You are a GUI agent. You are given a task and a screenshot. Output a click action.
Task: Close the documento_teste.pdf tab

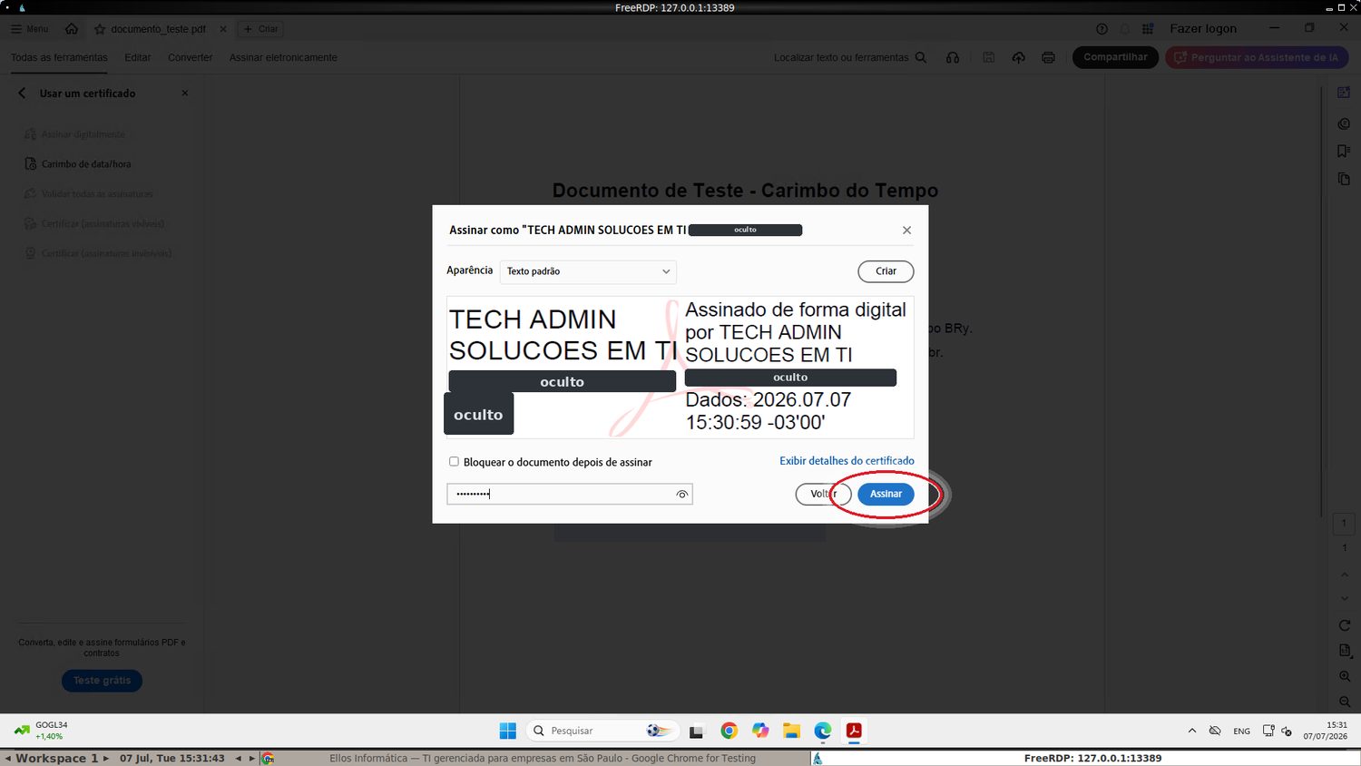coord(223,29)
